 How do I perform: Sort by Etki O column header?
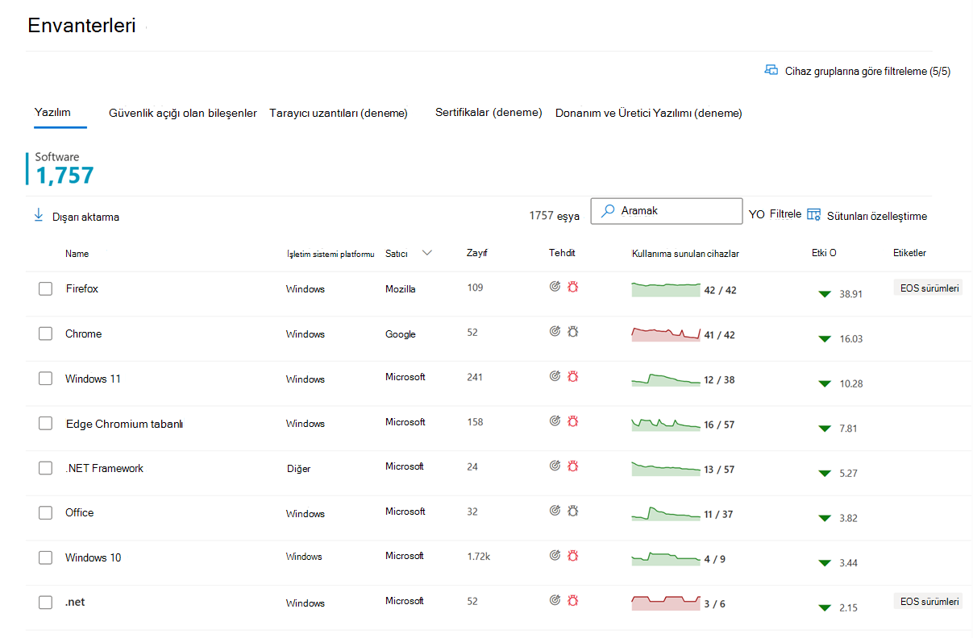pyautogui.click(x=824, y=253)
